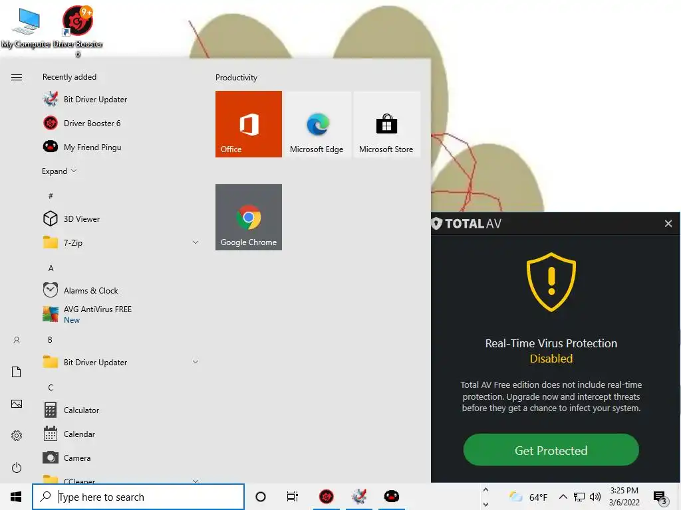The width and height of the screenshot is (681, 510).
Task: Open Pictures from Start sidebar
Action: click(17, 404)
